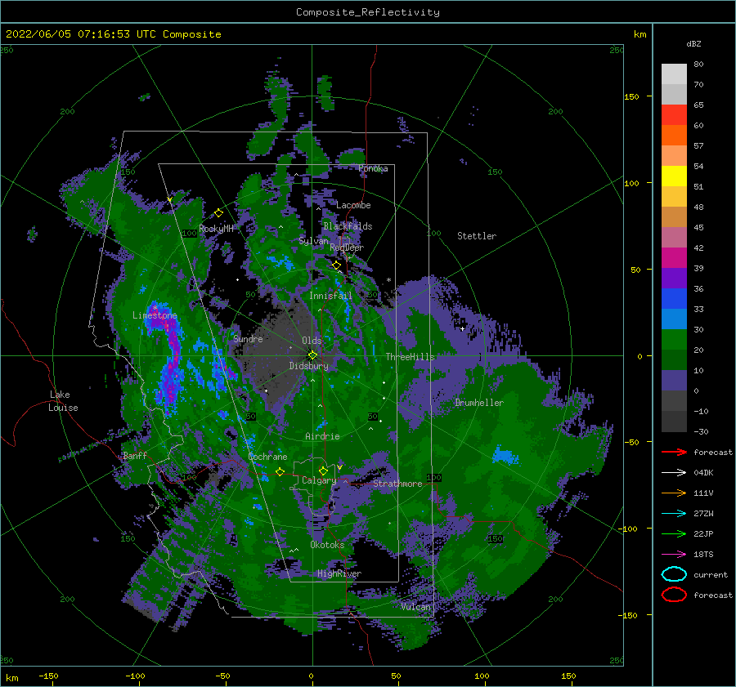
Task: Click the yellow diamond marker beside RockyMH
Action: pos(218,213)
